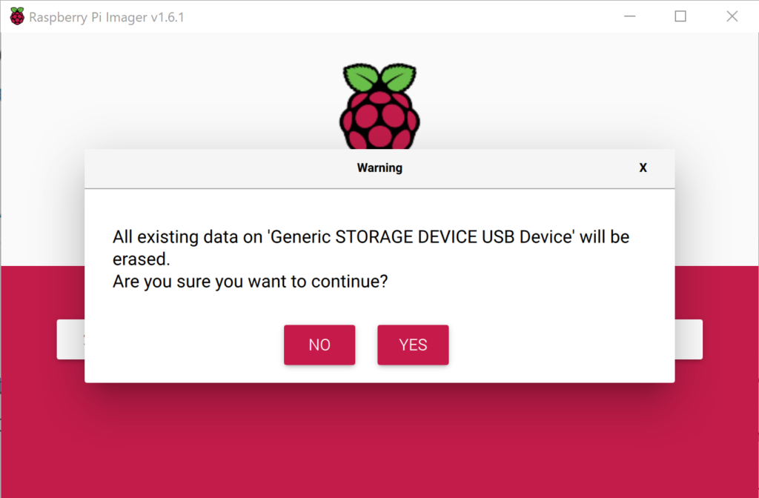Viewport: 759px width, 498px height.
Task: Close the Raspberry Pi Imager window
Action: click(732, 16)
